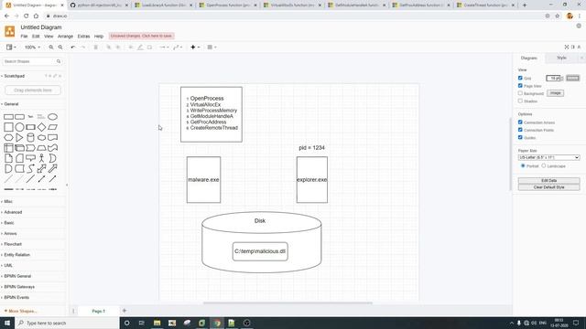Choose the diamond shape in General palette

(x=41, y=127)
